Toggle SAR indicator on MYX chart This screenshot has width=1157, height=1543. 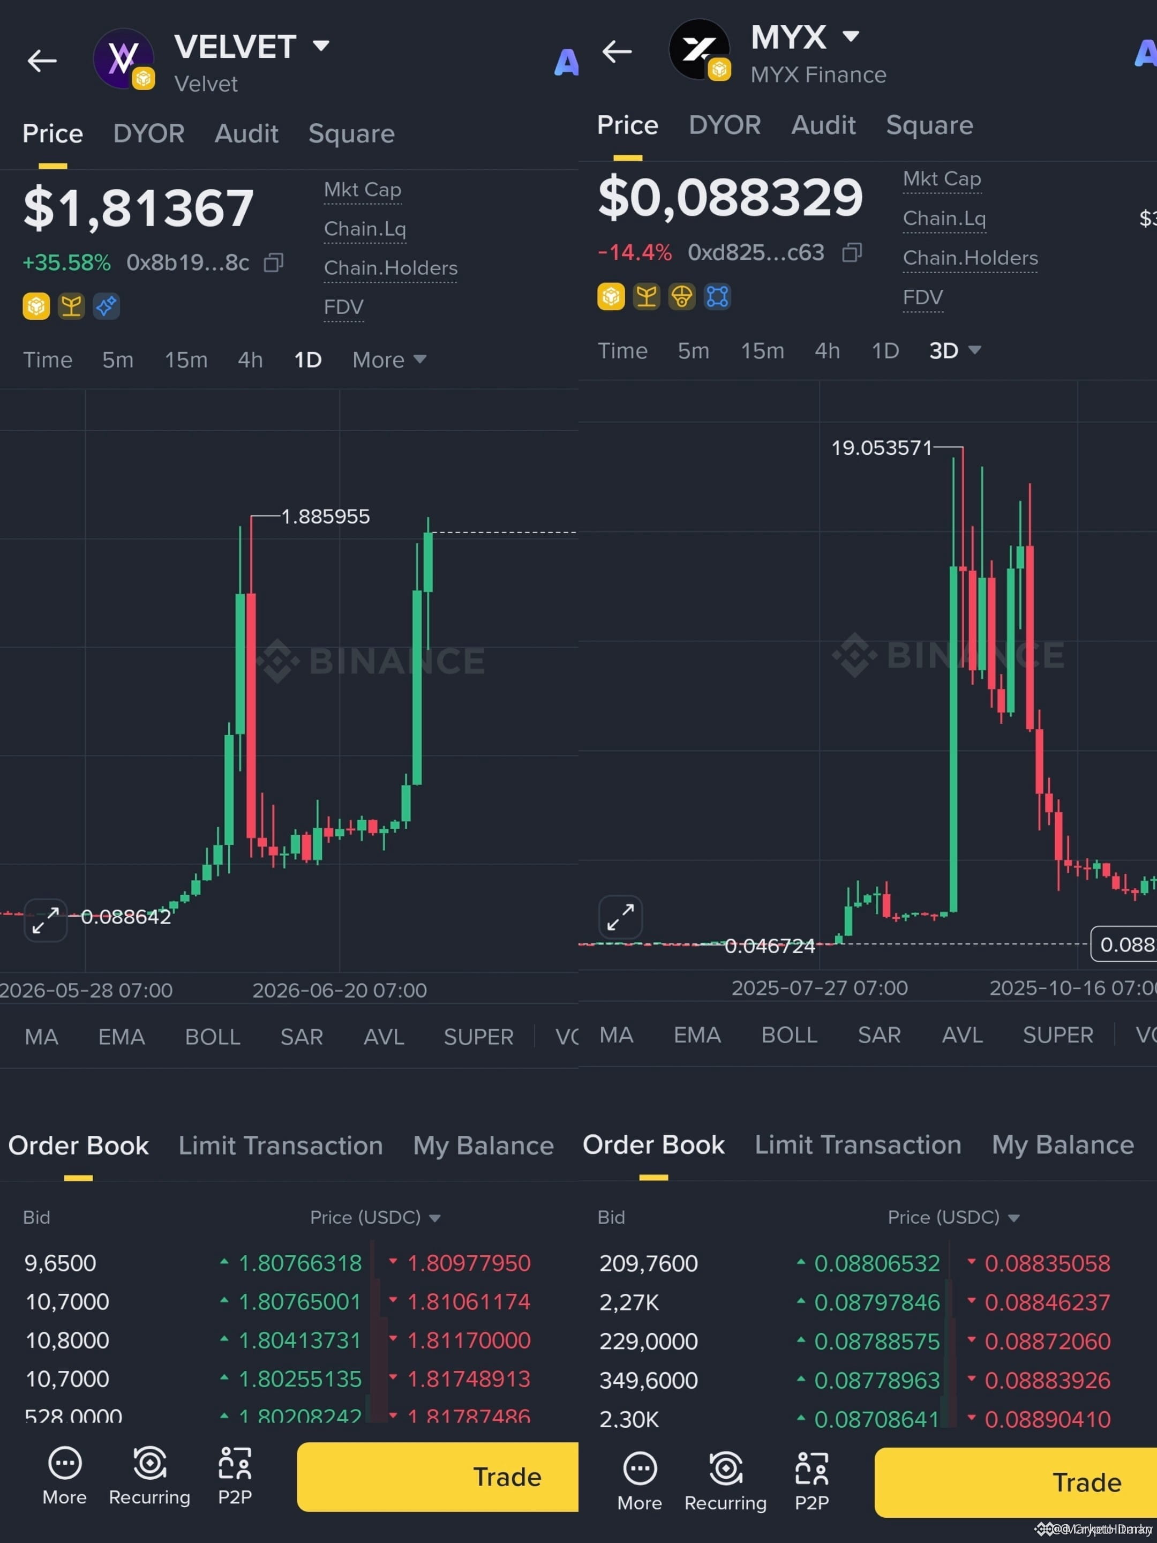click(880, 1035)
